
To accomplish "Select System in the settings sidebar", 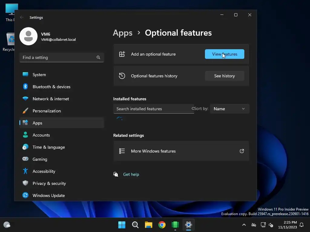I will point(61,75).
